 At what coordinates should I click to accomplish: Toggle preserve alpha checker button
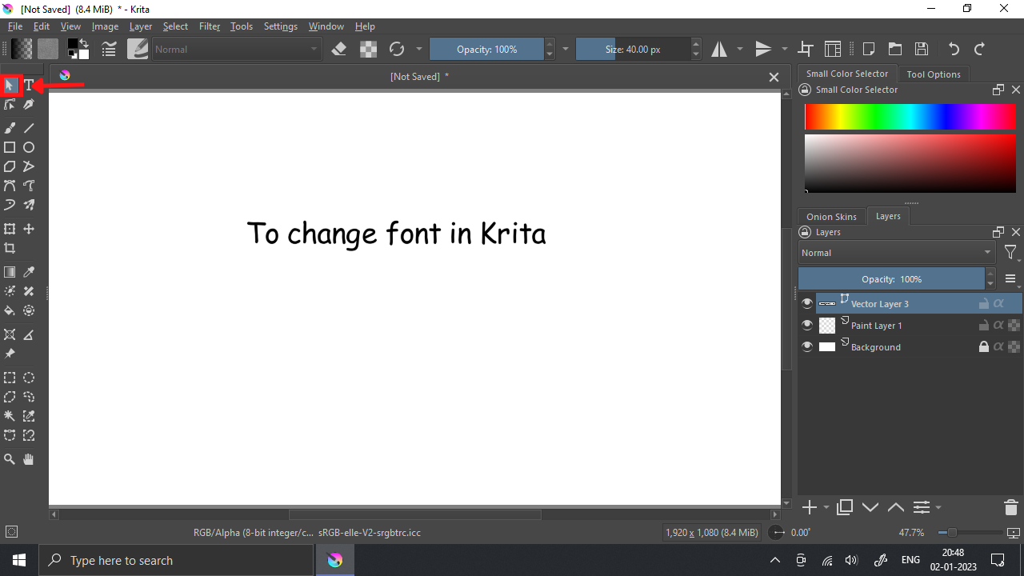point(368,49)
